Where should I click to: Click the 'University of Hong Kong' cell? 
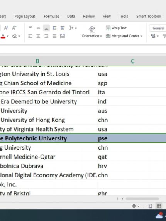48,120
